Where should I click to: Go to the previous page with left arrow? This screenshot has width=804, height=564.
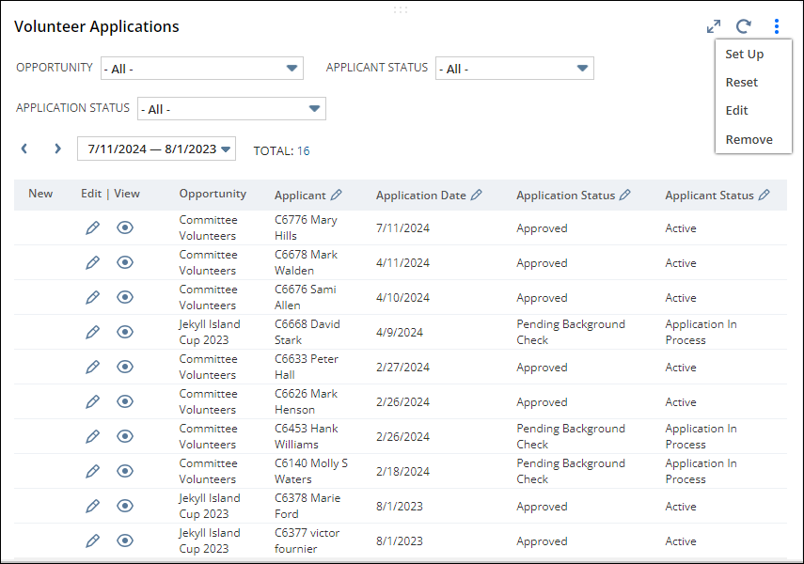(24, 149)
